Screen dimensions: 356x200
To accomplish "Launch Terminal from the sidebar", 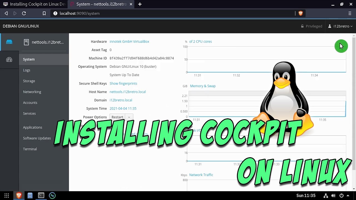I will click(x=44, y=149).
